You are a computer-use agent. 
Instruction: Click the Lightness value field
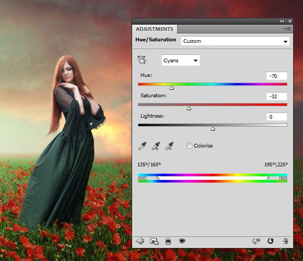click(277, 117)
